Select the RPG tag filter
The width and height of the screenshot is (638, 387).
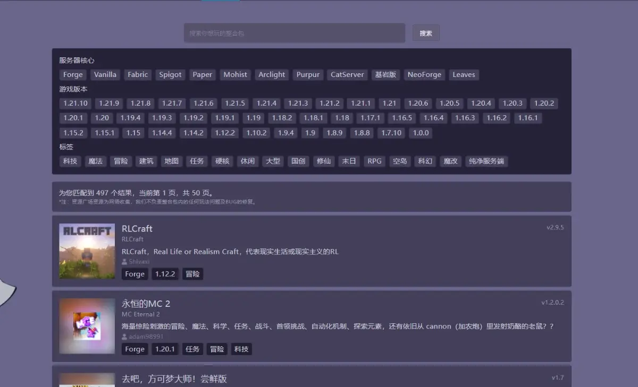[375, 161]
